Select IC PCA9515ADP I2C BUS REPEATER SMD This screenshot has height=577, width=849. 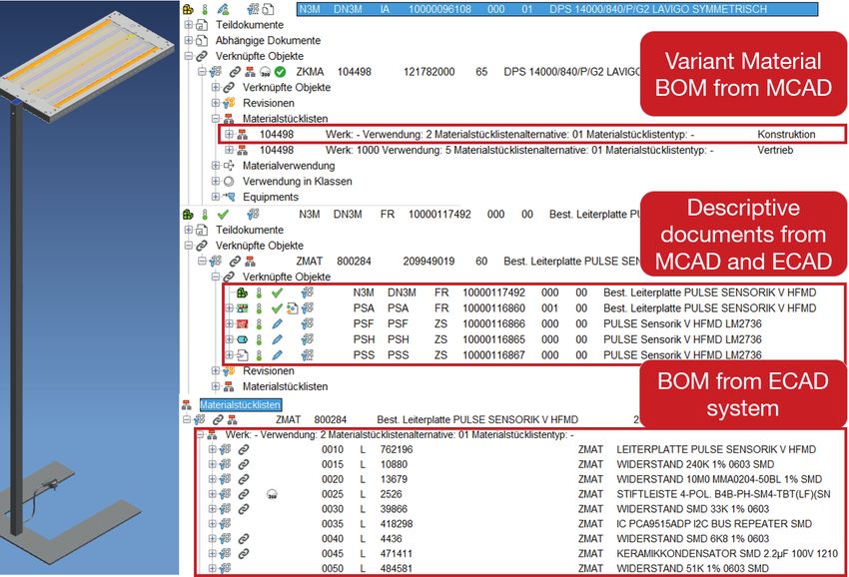714,524
